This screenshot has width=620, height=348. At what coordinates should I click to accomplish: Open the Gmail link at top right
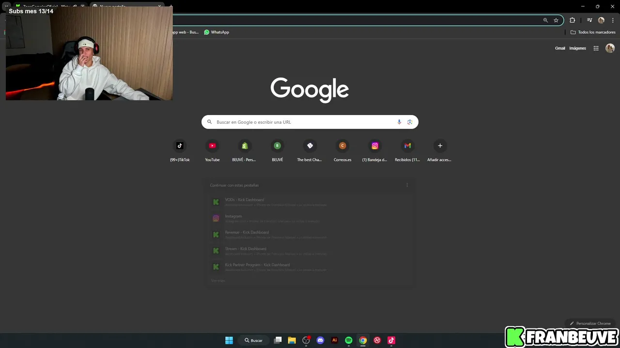coord(560,48)
